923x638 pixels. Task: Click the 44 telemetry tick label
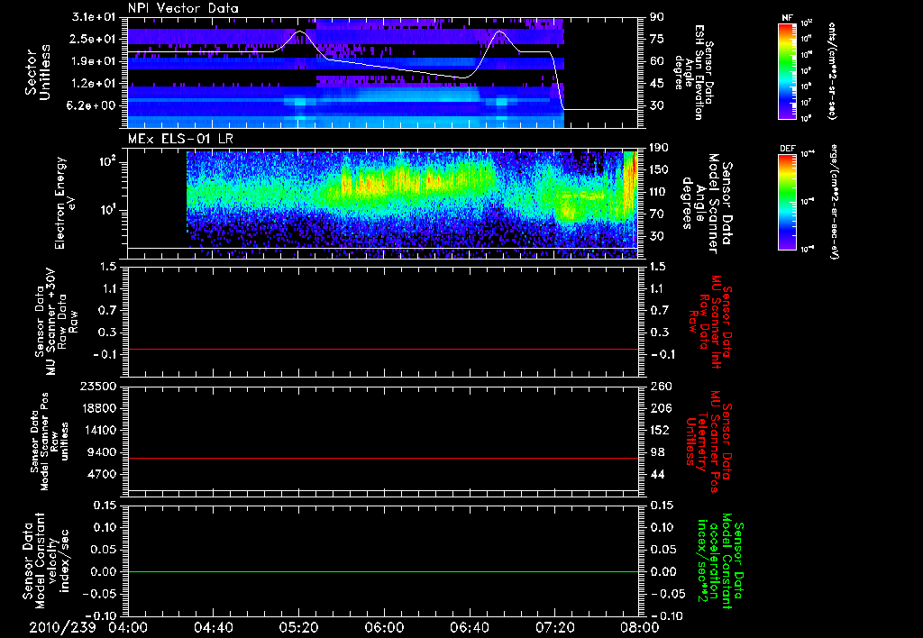click(x=657, y=474)
